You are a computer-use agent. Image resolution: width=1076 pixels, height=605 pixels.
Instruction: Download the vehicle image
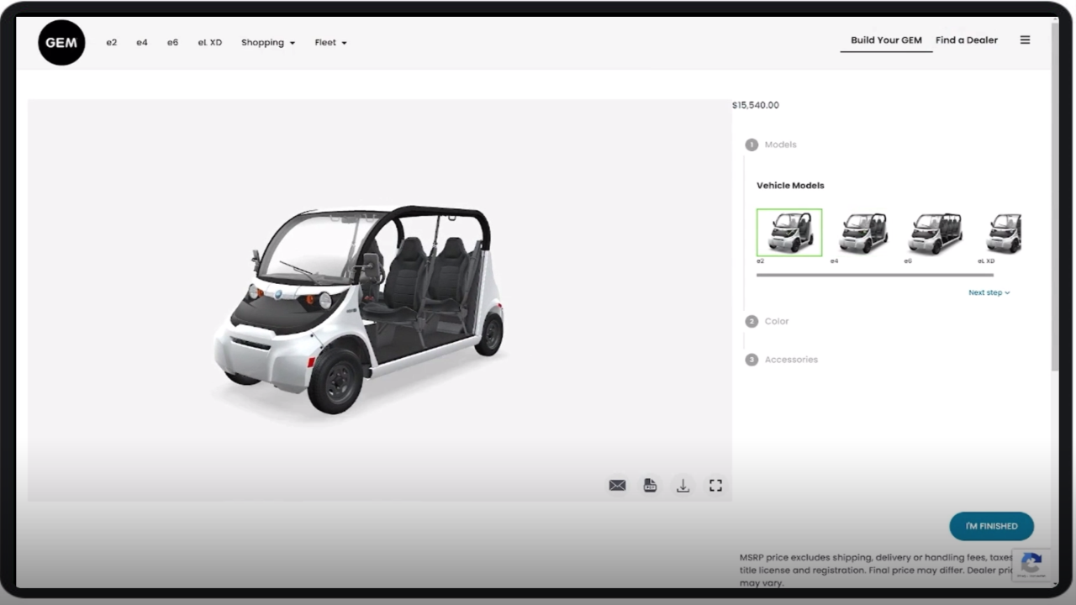(683, 485)
